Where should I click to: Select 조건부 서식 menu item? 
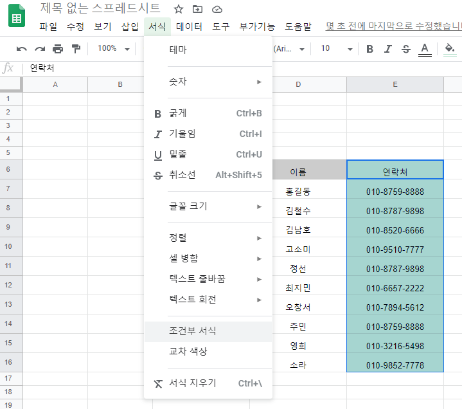(x=208, y=331)
